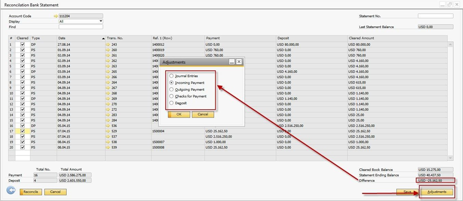The image size is (463, 201).
Task: Open transaction 265 via its orange arrow
Action: 108,72
